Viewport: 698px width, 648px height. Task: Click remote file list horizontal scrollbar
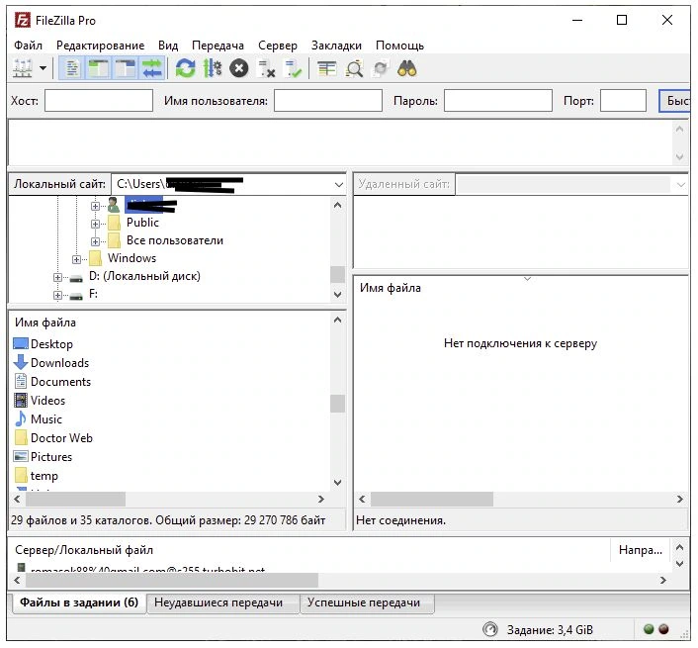coord(432,499)
